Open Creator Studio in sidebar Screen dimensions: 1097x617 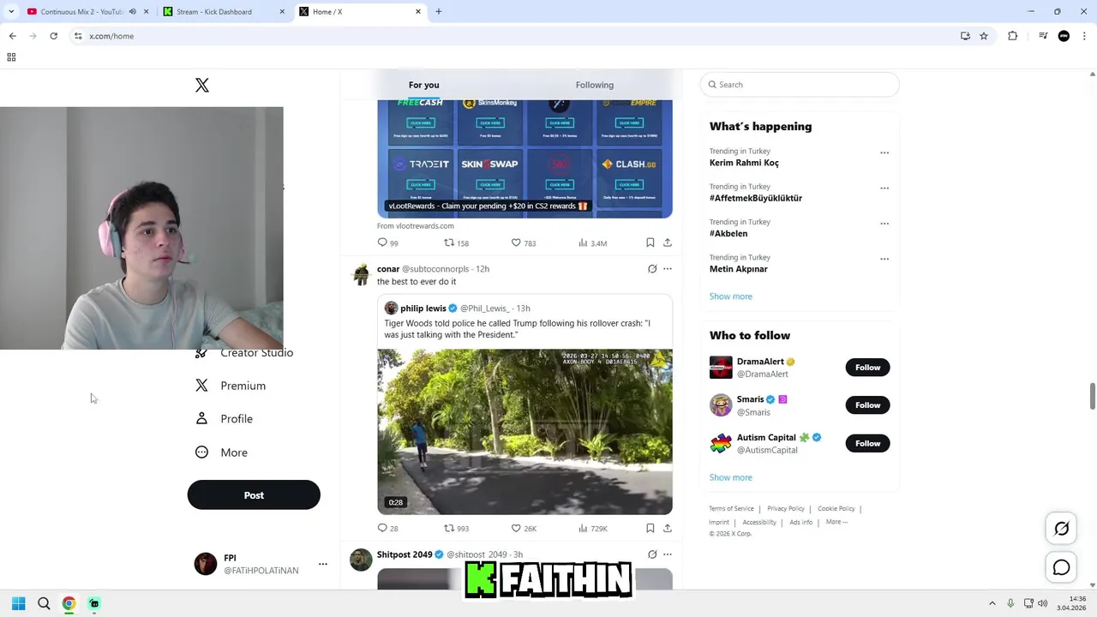click(x=245, y=353)
